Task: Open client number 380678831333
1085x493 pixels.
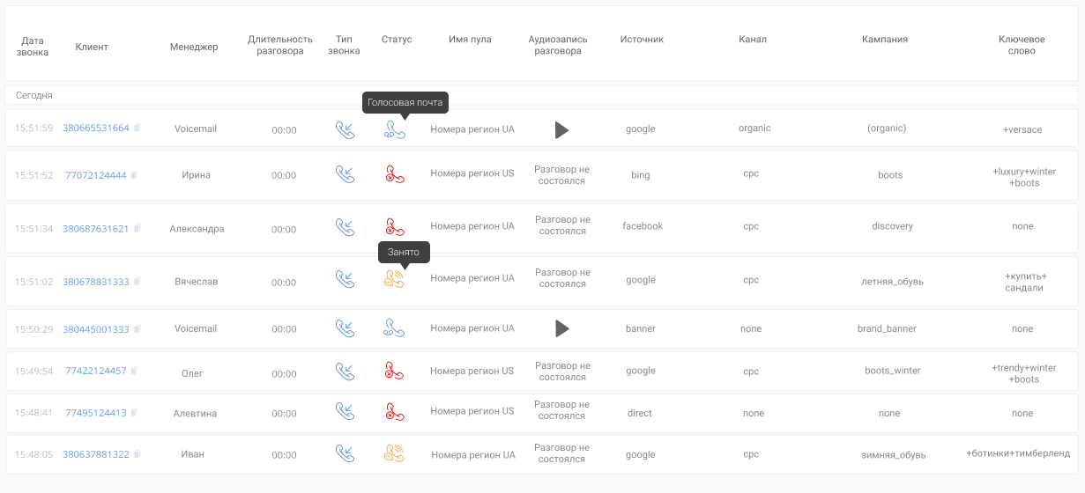Action: point(95,282)
